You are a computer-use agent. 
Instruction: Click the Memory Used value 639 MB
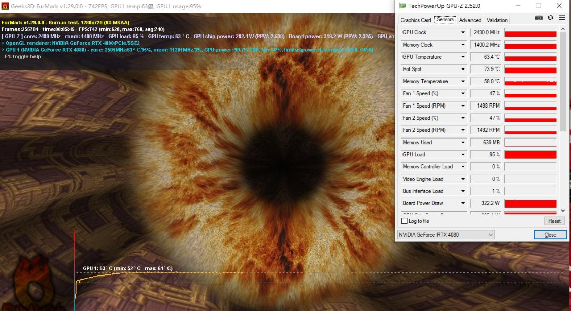[x=486, y=143]
